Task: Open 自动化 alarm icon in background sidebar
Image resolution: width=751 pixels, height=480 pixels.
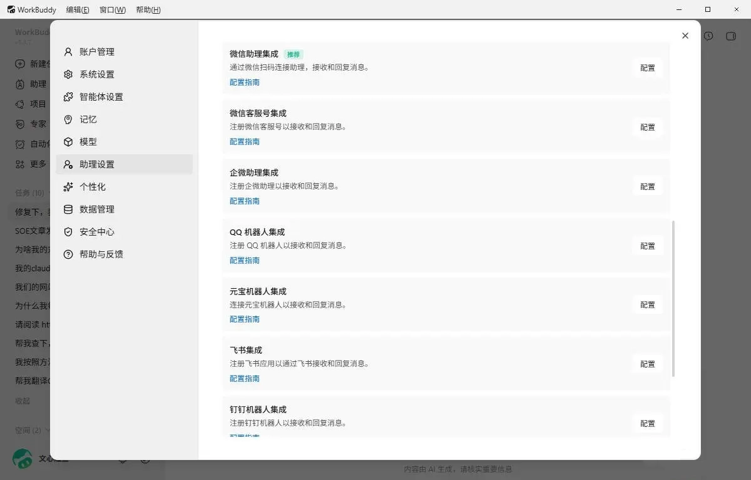Action: click(x=20, y=144)
